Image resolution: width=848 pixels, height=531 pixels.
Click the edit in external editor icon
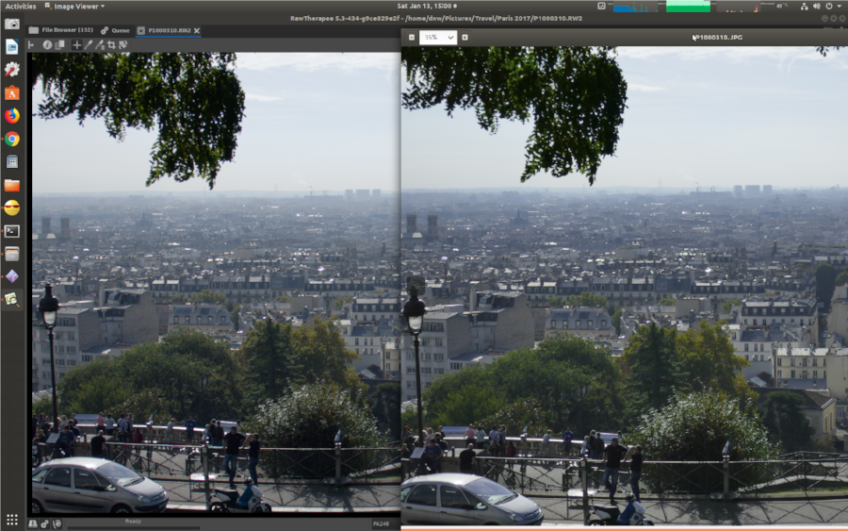tap(57, 523)
